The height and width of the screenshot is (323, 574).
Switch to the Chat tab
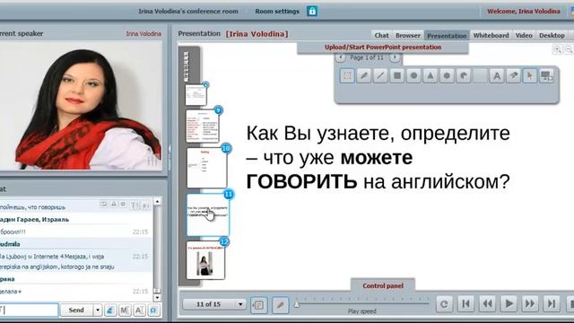[381, 36]
